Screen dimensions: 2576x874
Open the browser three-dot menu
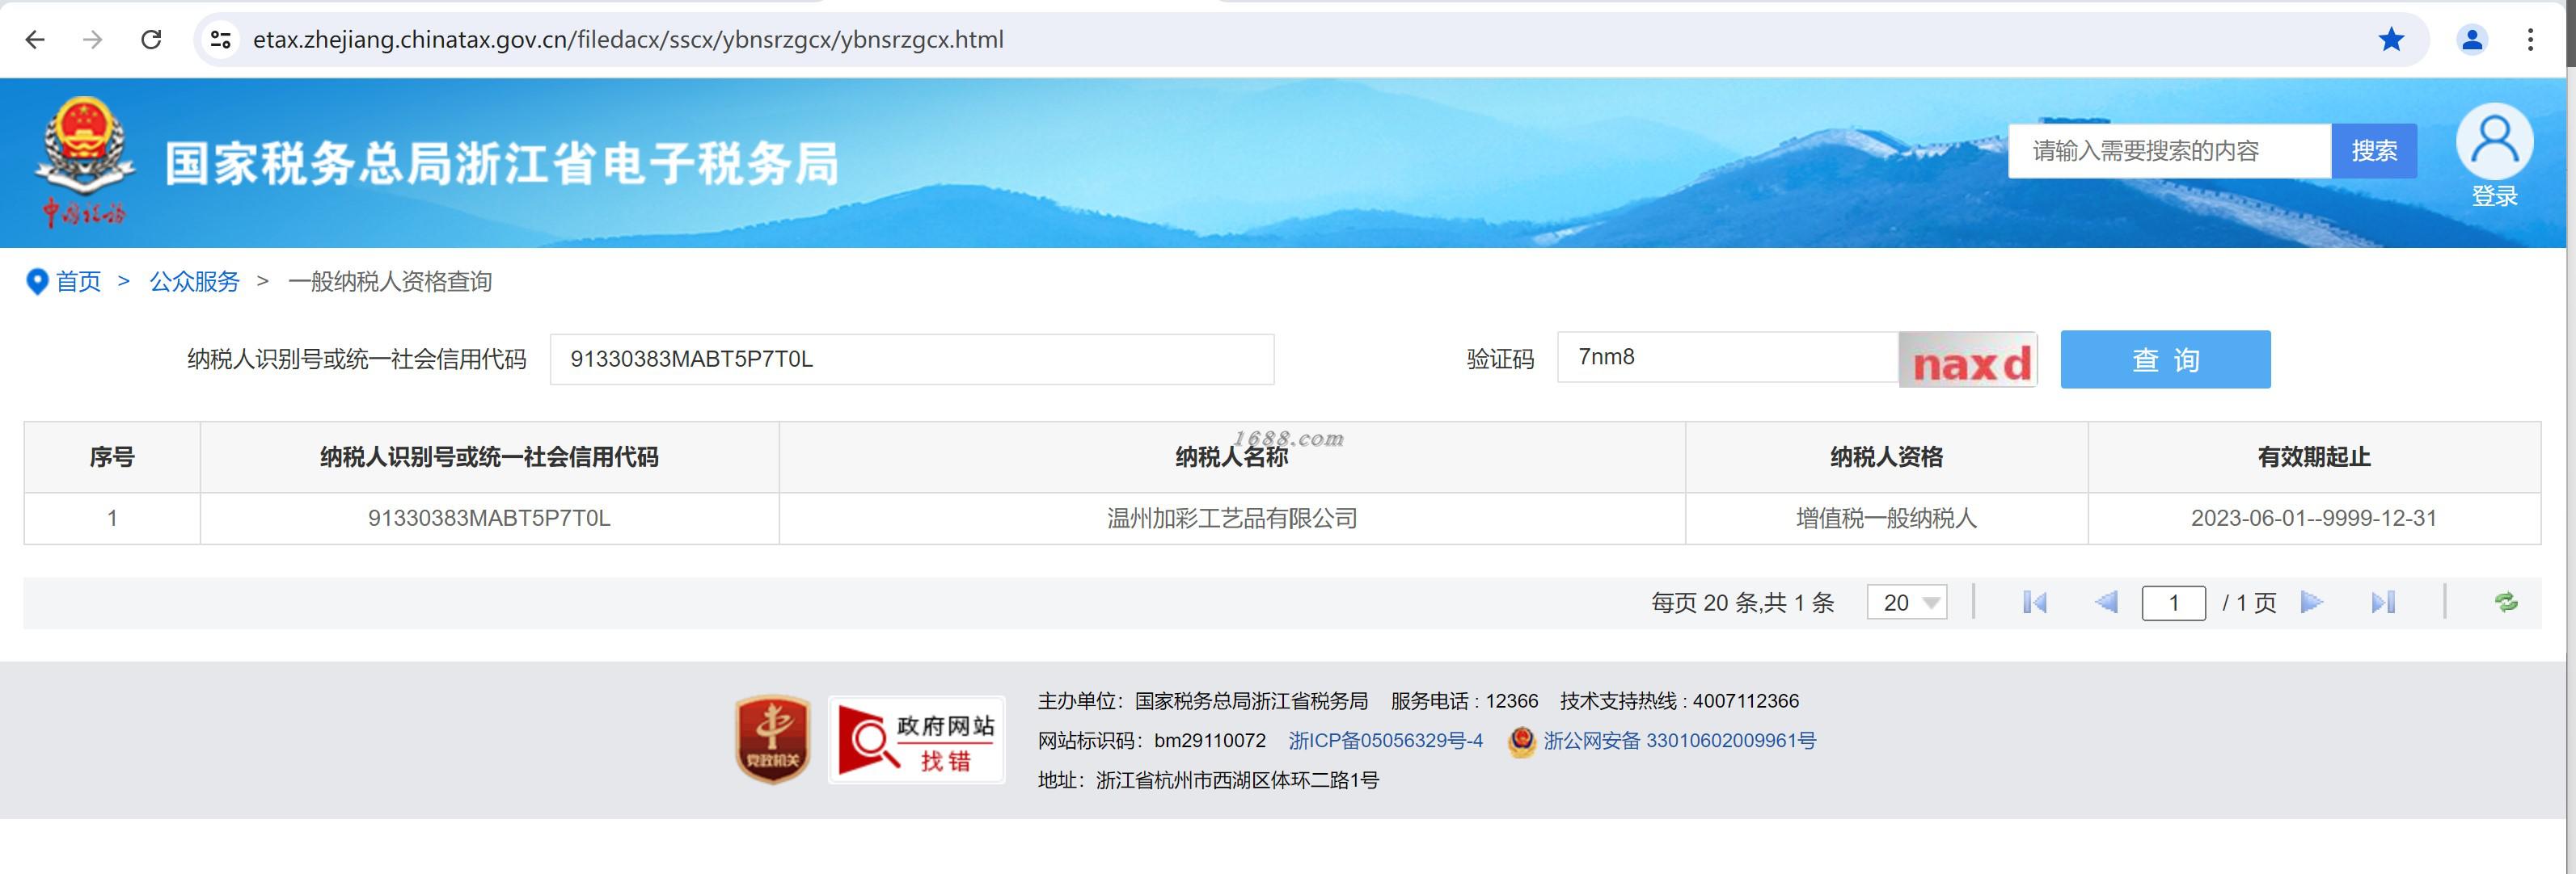(x=2530, y=40)
